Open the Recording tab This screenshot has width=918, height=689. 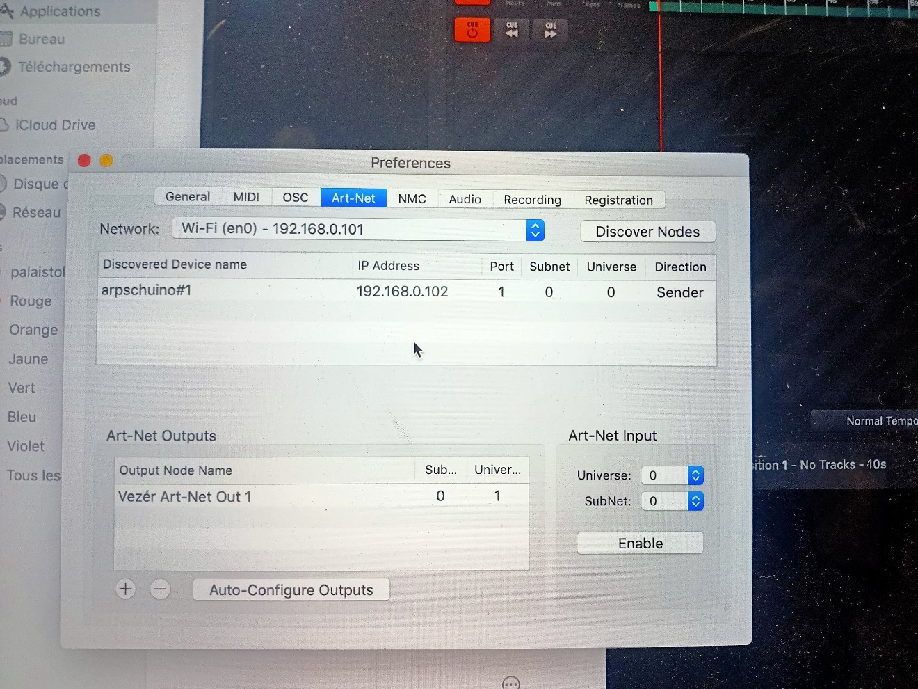pos(532,200)
